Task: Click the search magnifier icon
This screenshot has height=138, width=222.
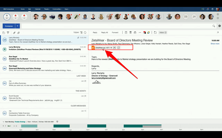Action: tap(214, 26)
